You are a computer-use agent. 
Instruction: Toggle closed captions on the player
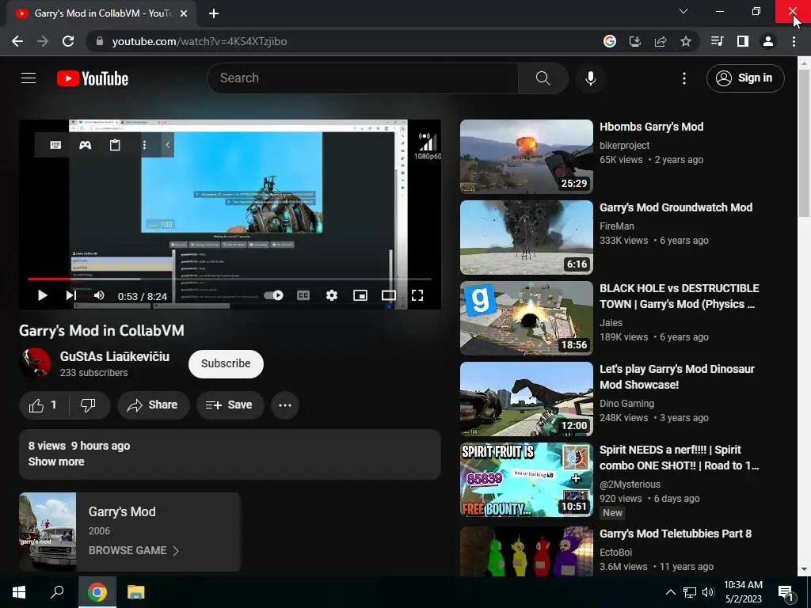pyautogui.click(x=303, y=295)
